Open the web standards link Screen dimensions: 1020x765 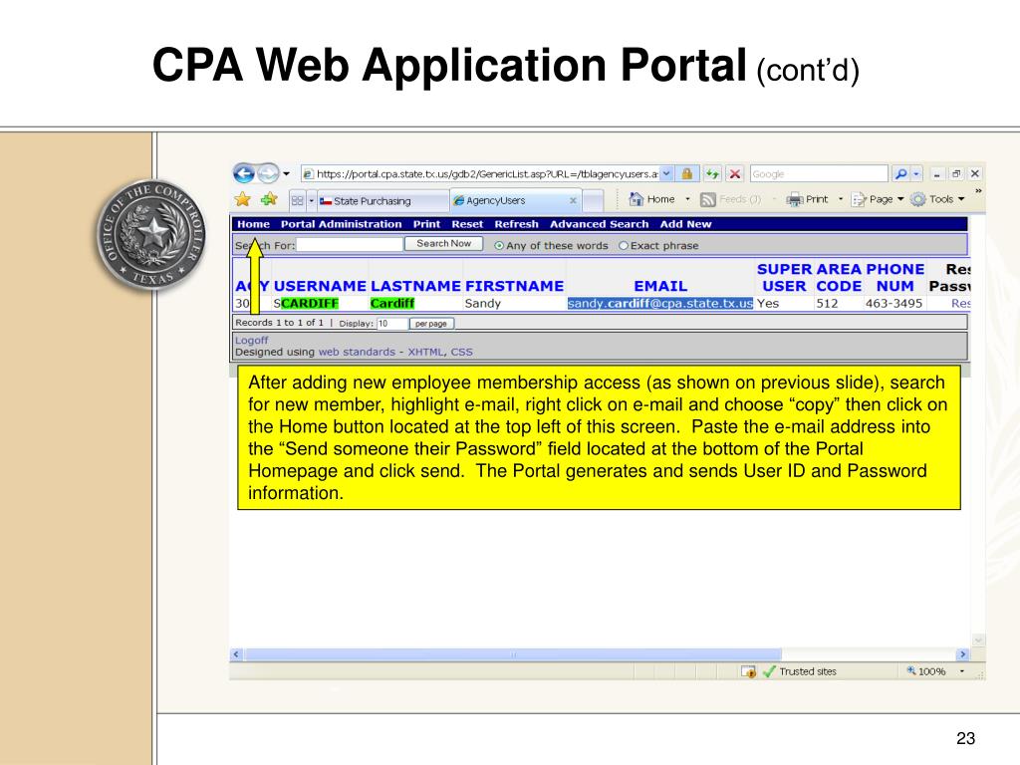click(x=357, y=352)
